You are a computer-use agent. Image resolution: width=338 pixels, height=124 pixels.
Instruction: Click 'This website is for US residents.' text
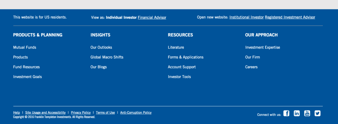(x=40, y=17)
